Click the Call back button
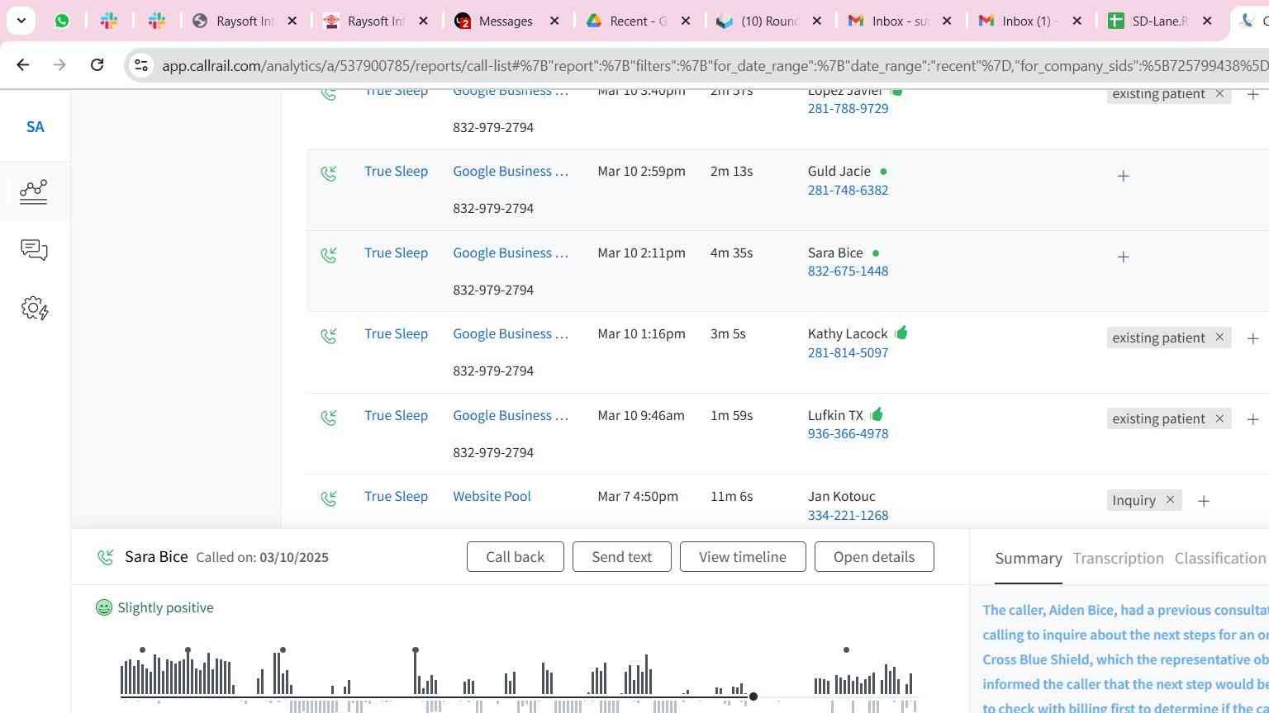Viewport: 1269px width, 713px height. pyautogui.click(x=516, y=557)
